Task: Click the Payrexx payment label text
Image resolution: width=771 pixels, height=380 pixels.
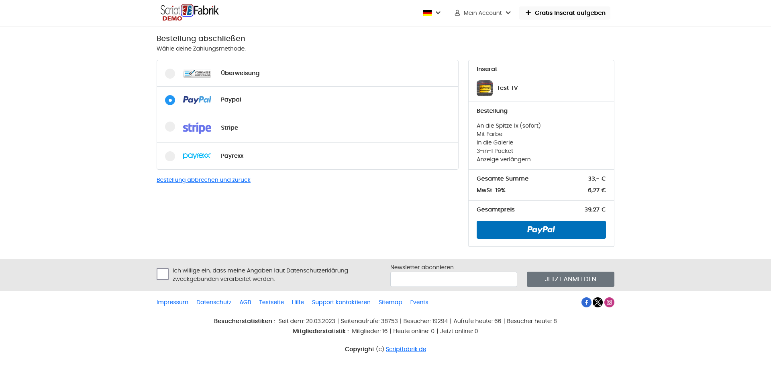Action: click(x=232, y=156)
